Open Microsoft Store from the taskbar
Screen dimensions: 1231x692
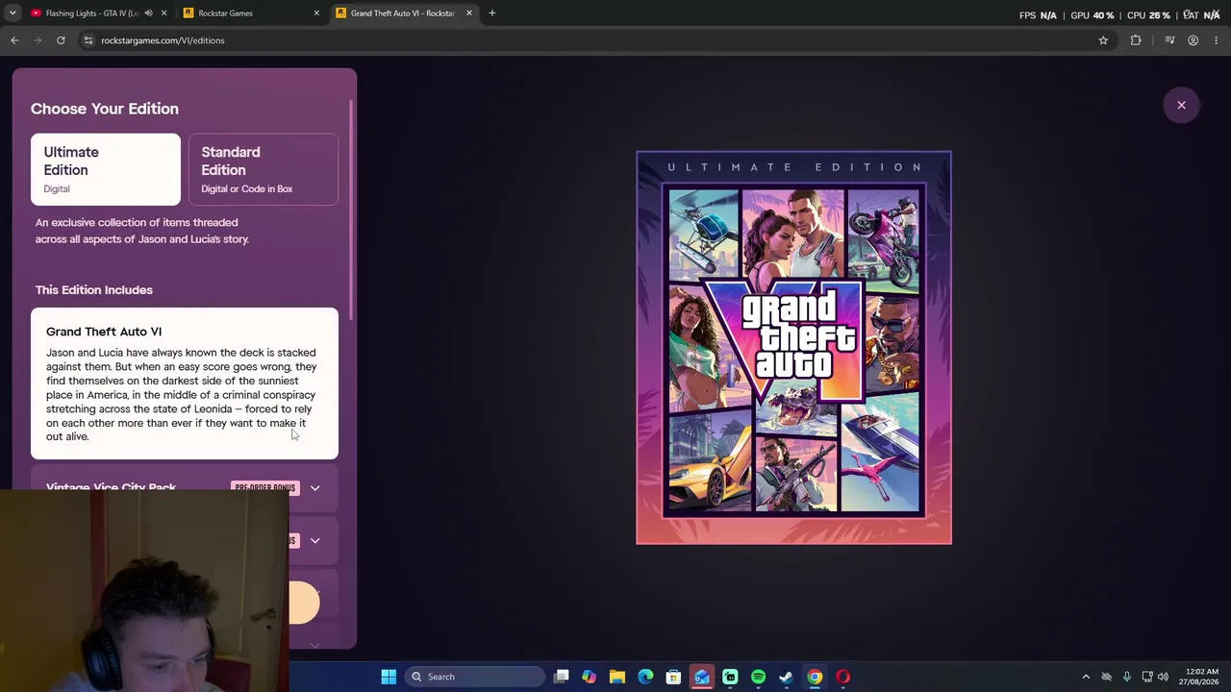point(673,677)
